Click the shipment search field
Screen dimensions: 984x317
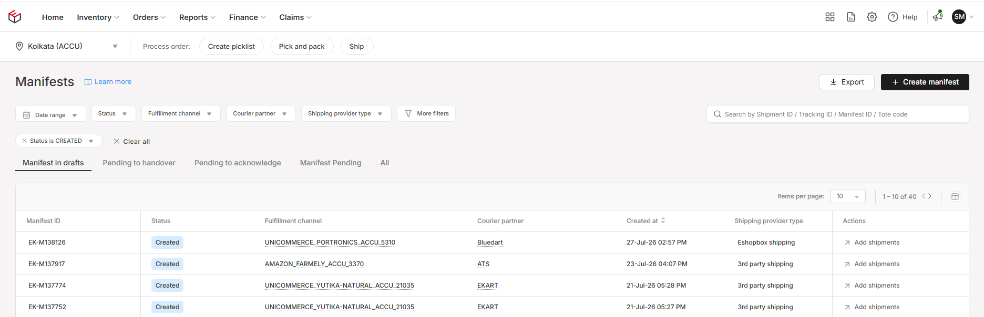pos(838,114)
